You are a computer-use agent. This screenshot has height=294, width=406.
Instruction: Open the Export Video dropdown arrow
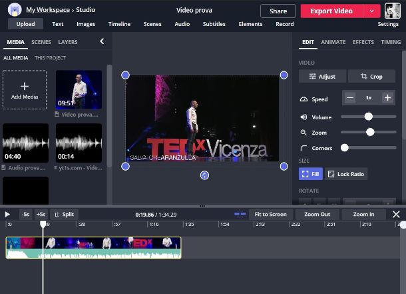(371, 11)
